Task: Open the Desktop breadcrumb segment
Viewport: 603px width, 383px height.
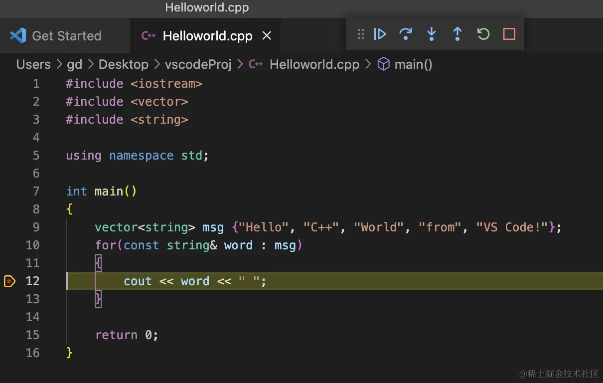Action: 124,64
